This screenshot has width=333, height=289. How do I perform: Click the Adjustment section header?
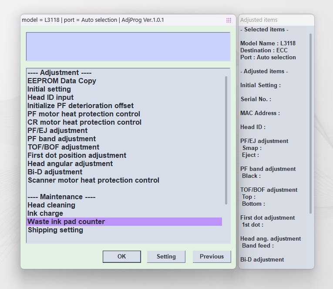point(60,73)
